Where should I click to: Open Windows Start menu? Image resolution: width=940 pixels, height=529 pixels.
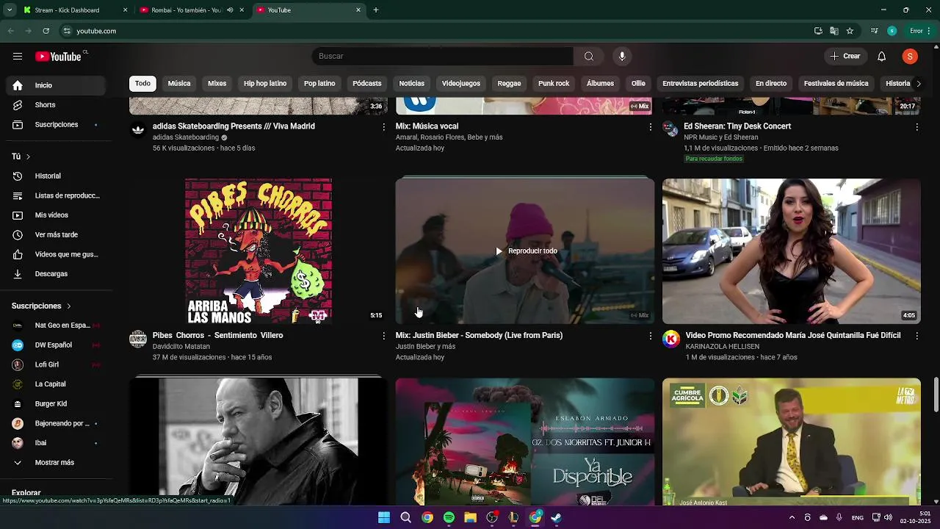[x=383, y=517]
